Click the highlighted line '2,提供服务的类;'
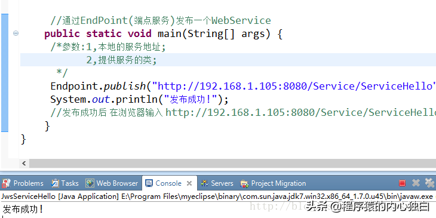The width and height of the screenshot is (436, 218). [x=228, y=60]
